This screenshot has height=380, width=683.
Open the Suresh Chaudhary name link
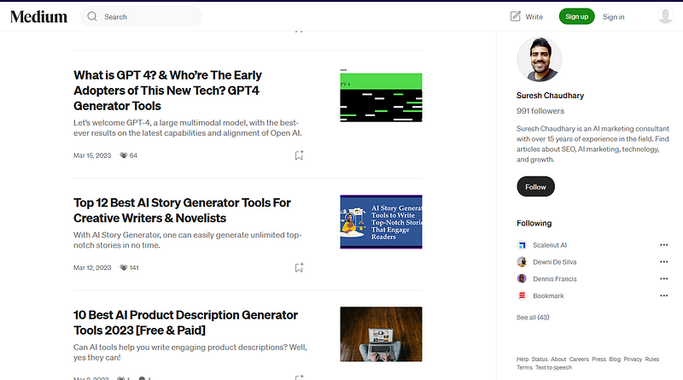(x=550, y=96)
